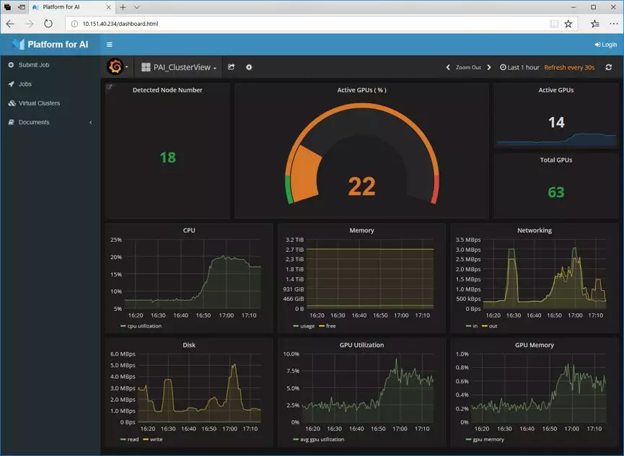Viewport: 624px width, 456px height.
Task: Select Virtual Clusters in sidebar
Action: click(x=39, y=103)
